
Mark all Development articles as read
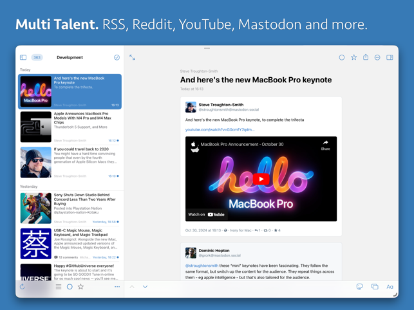click(117, 57)
